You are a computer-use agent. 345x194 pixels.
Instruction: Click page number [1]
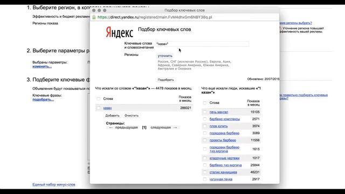(144, 127)
